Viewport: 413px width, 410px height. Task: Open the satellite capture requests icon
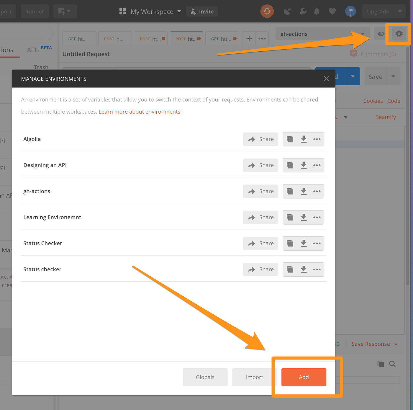click(x=287, y=12)
